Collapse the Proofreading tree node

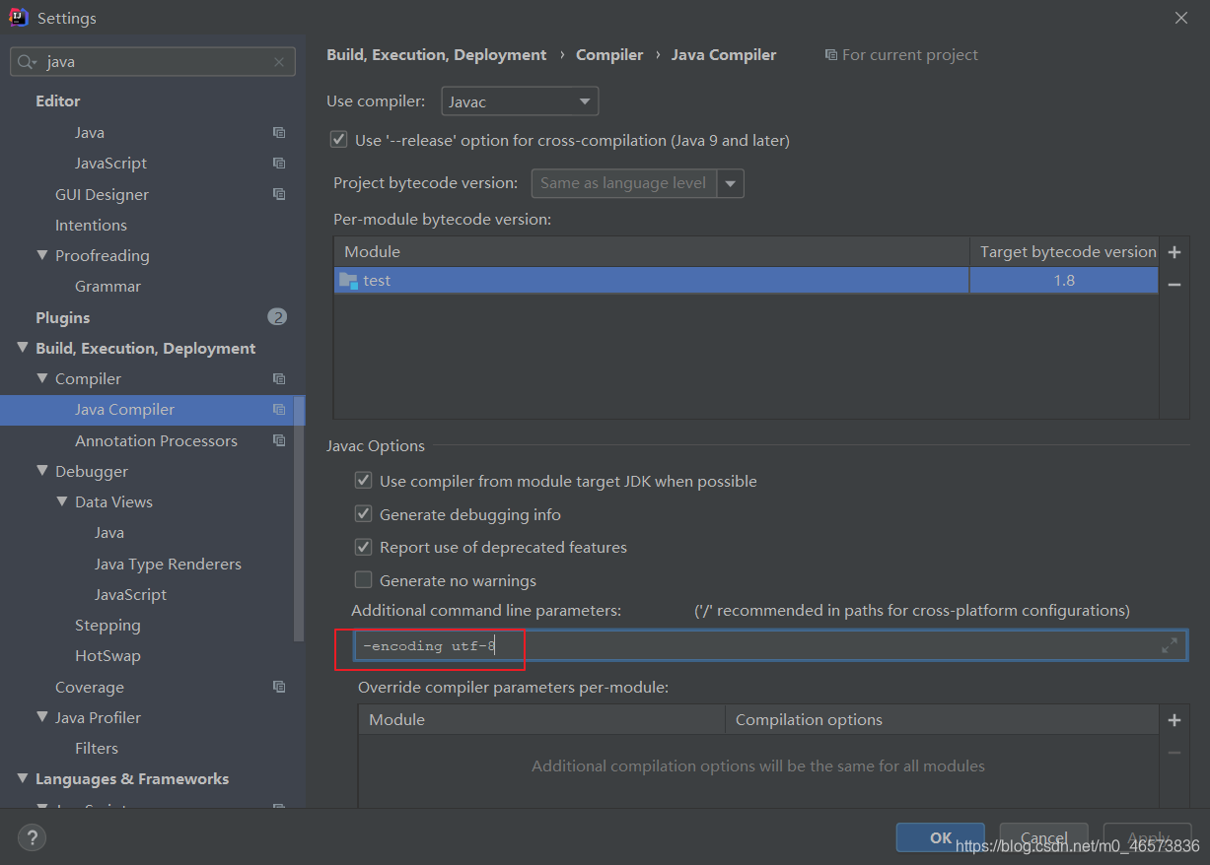tap(42, 255)
